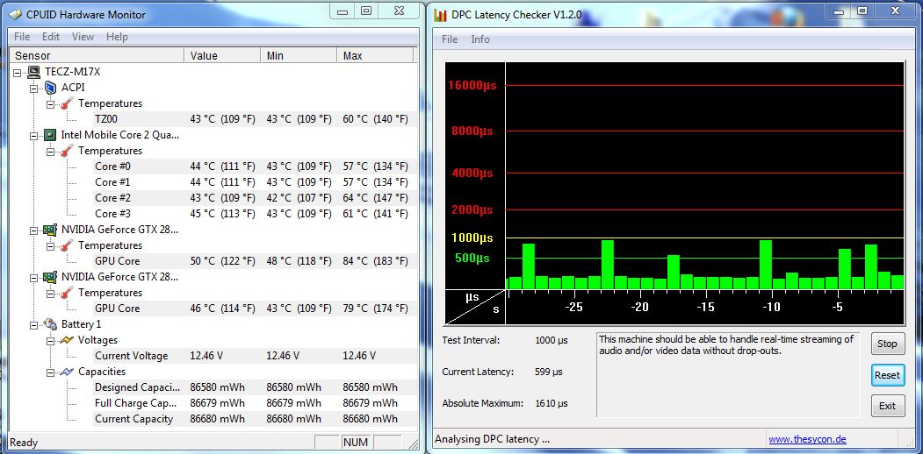923x454 pixels.
Task: Click the Test Interval 1000 µs value
Action: click(552, 340)
